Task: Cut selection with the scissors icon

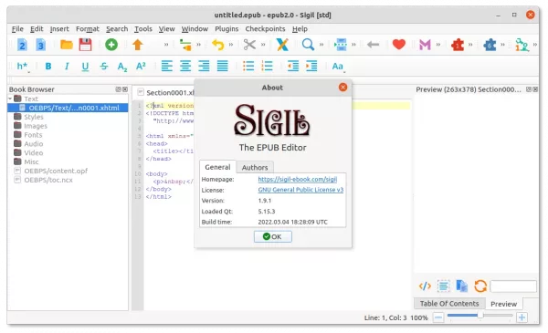Action: coord(249,45)
